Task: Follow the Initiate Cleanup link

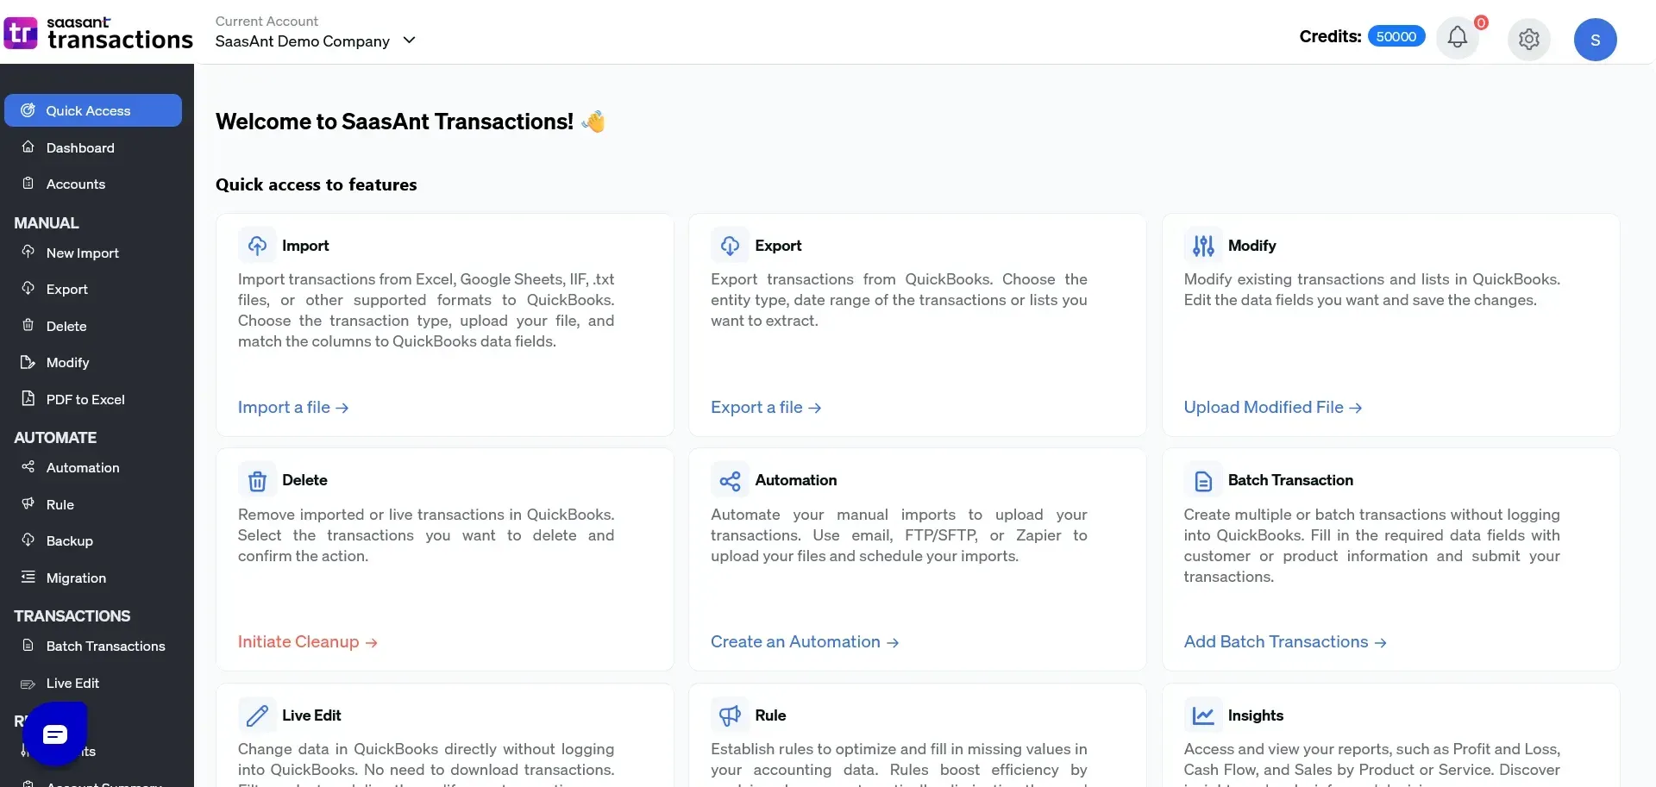Action: coord(308,641)
